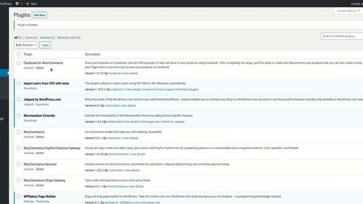View details for WooCommerce Stripe Gateway

(x=136, y=186)
